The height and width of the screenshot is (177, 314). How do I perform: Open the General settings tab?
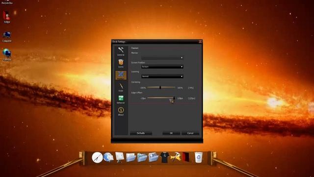(121, 51)
